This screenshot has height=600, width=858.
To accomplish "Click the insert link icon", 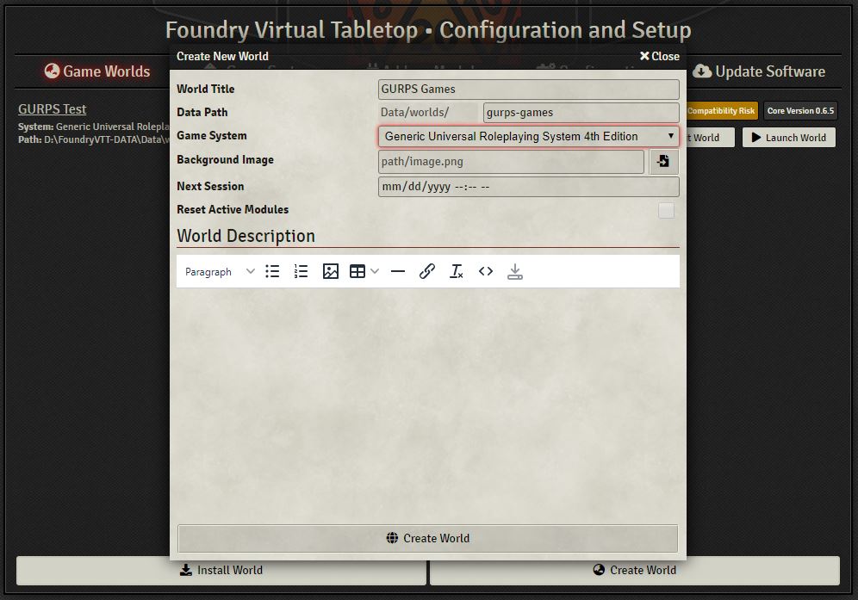I will point(426,271).
